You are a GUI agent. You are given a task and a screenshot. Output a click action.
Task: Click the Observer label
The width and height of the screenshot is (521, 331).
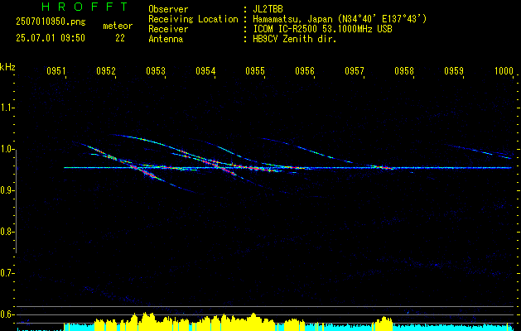click(x=168, y=9)
